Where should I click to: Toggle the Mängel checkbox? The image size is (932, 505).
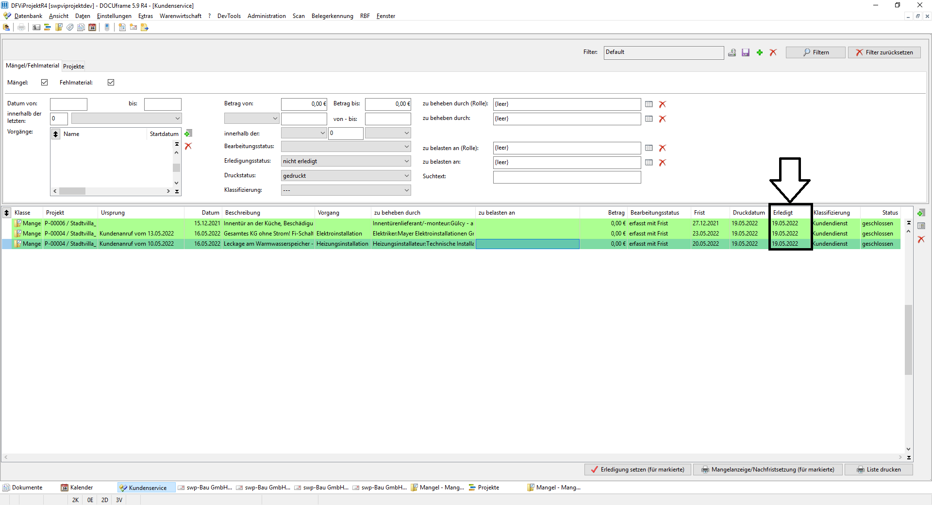45,83
